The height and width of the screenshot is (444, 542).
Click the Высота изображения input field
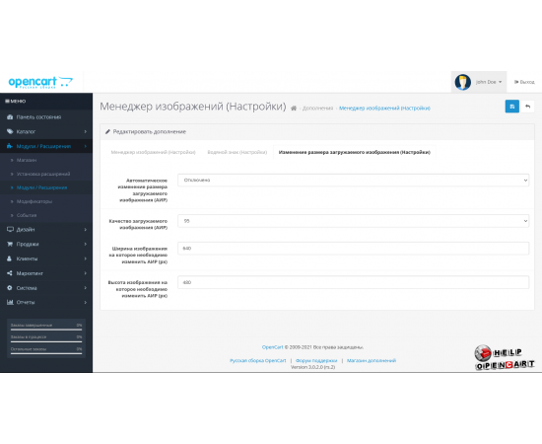353,282
